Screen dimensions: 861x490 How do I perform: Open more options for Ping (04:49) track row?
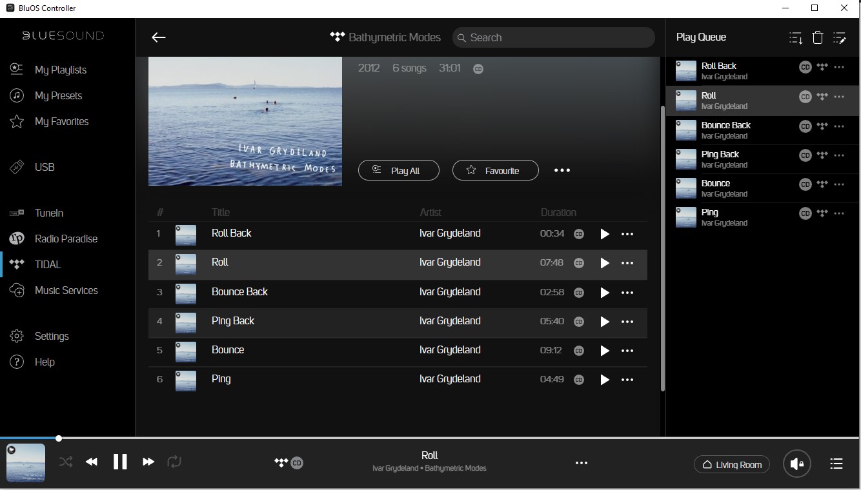pos(627,380)
